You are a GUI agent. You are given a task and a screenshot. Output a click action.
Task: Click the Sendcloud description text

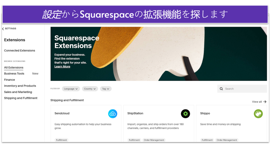[x=83, y=126]
